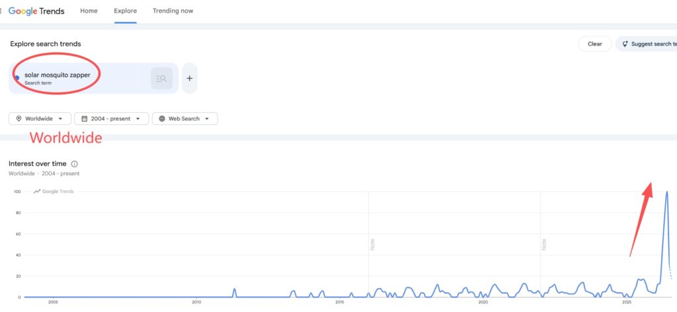The width and height of the screenshot is (677, 312).
Task: Click the globe icon in Web Search filter
Action: click(x=162, y=119)
